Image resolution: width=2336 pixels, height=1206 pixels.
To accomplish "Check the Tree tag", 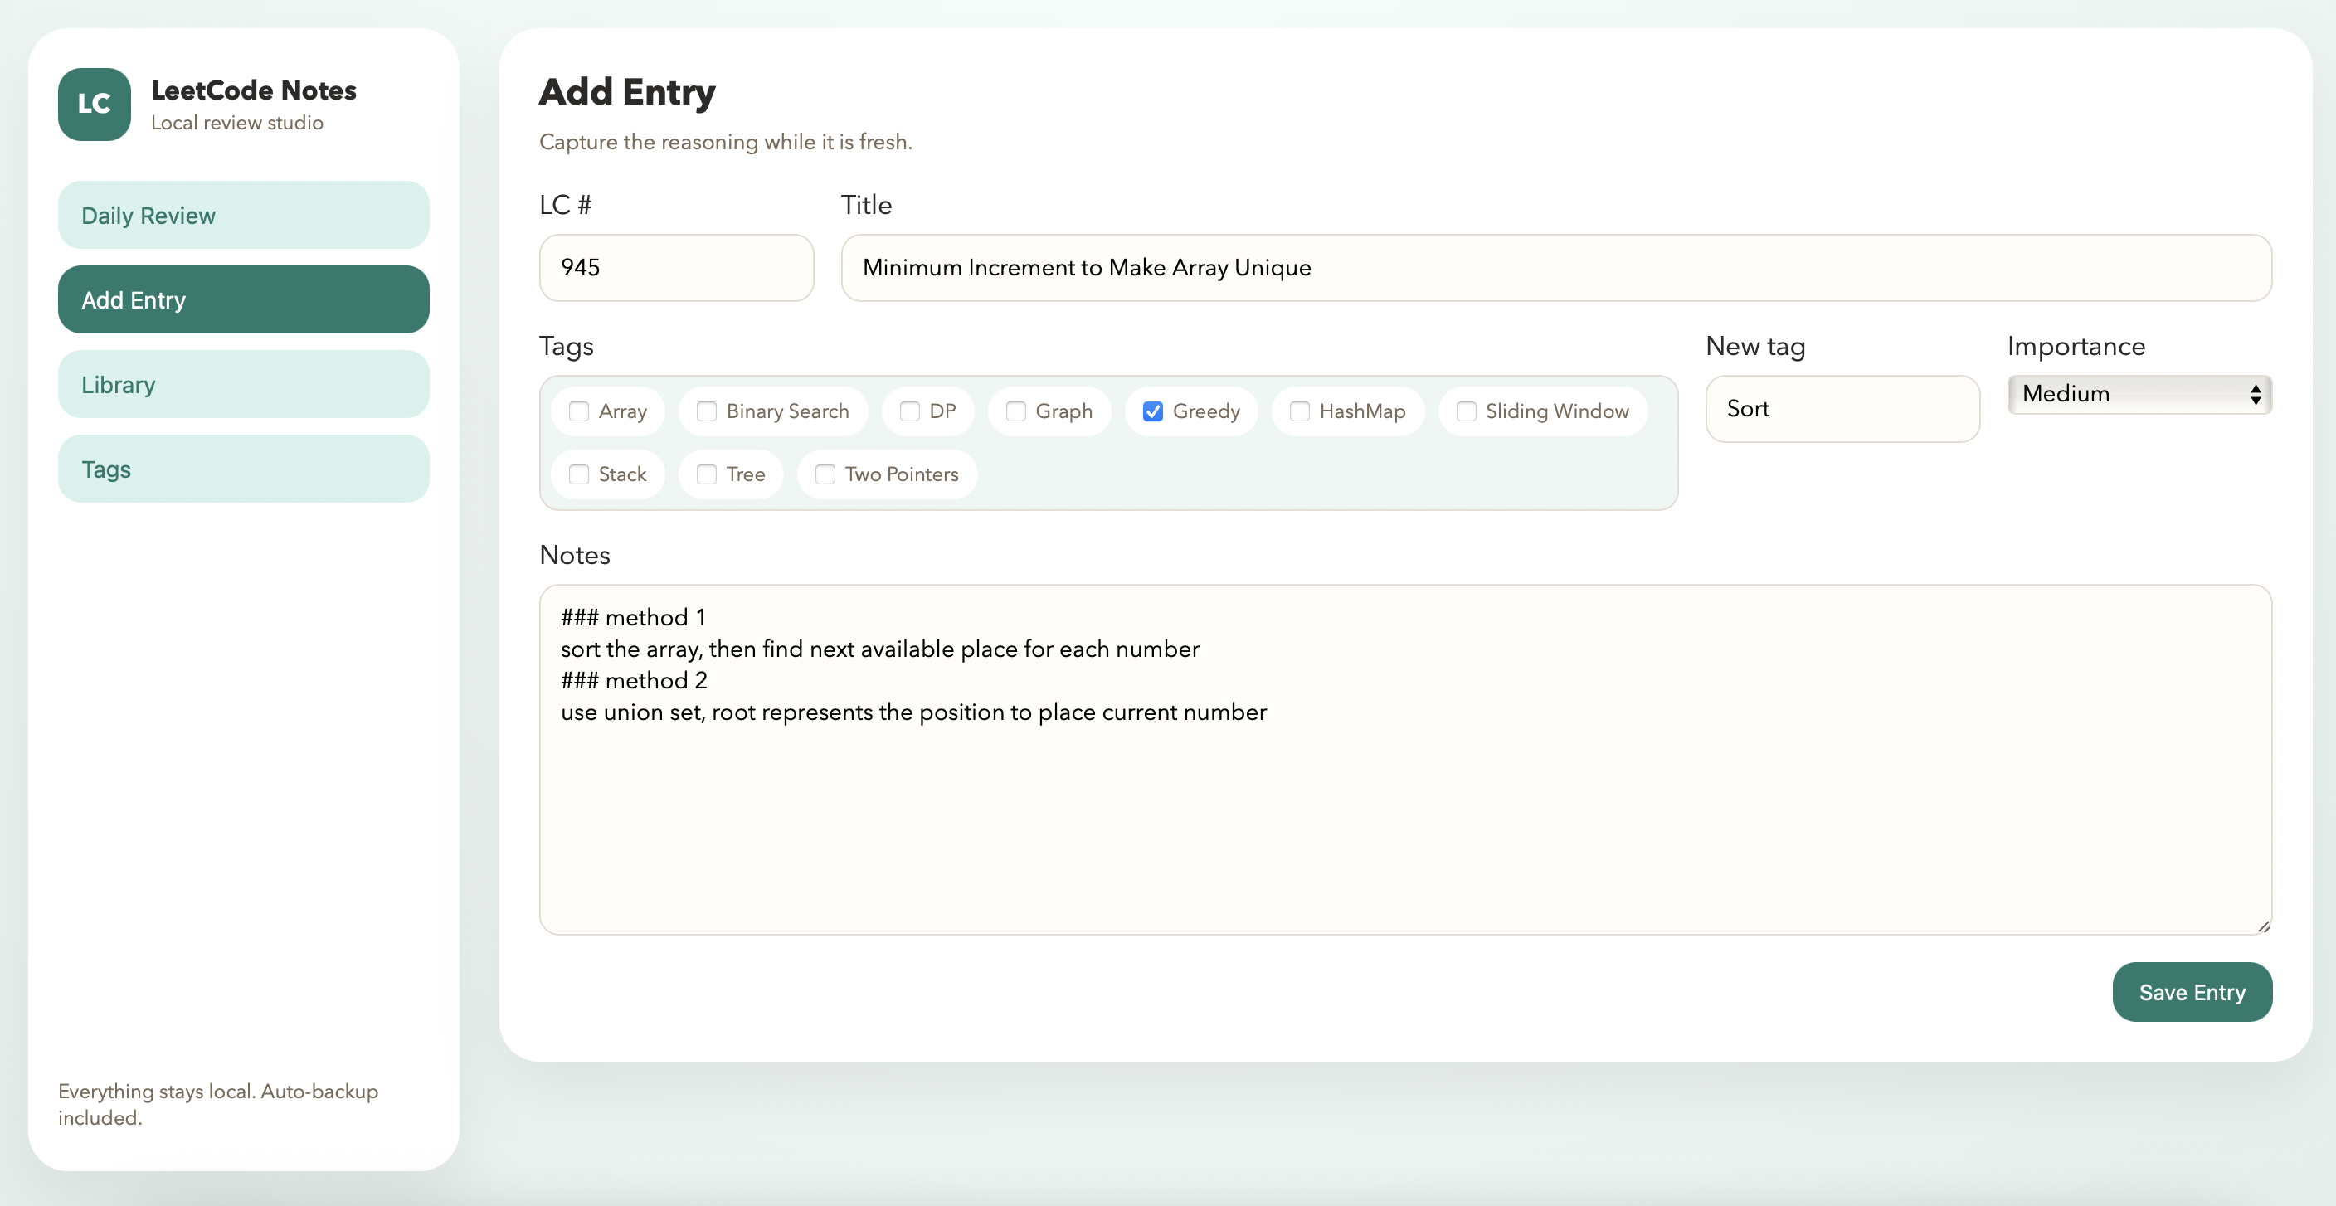I will click(x=708, y=474).
